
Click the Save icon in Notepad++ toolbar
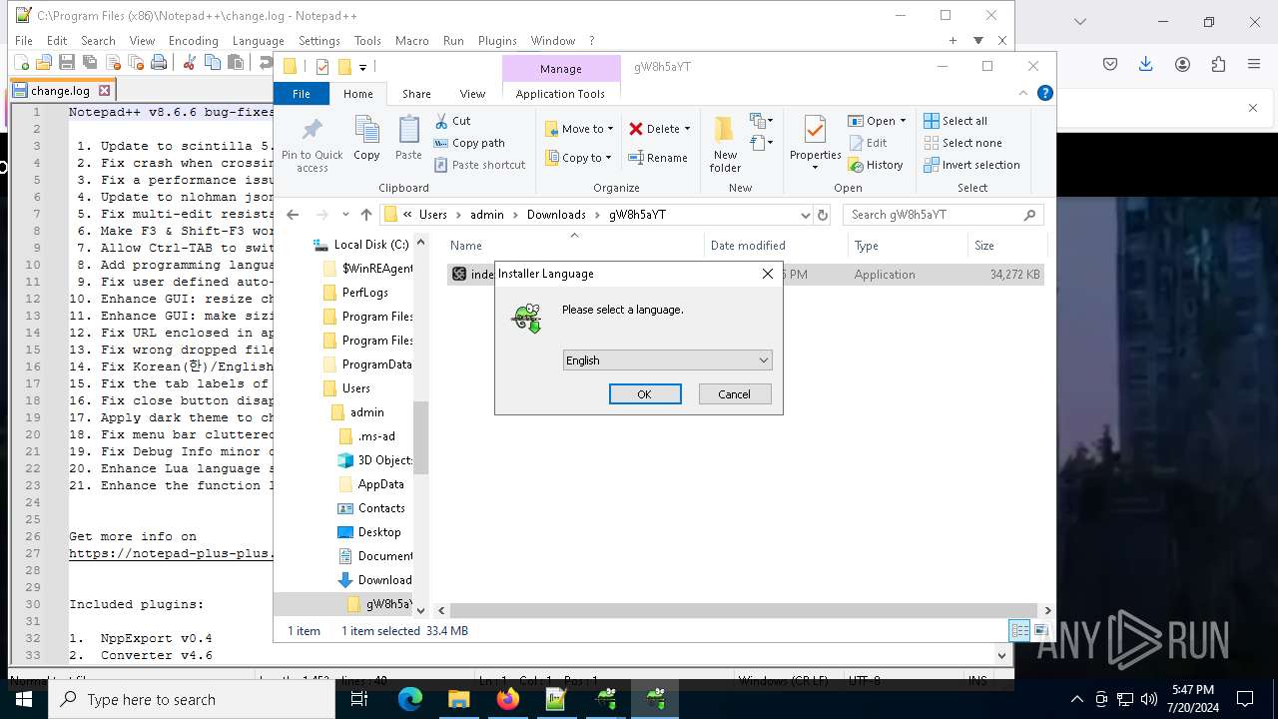click(x=67, y=63)
